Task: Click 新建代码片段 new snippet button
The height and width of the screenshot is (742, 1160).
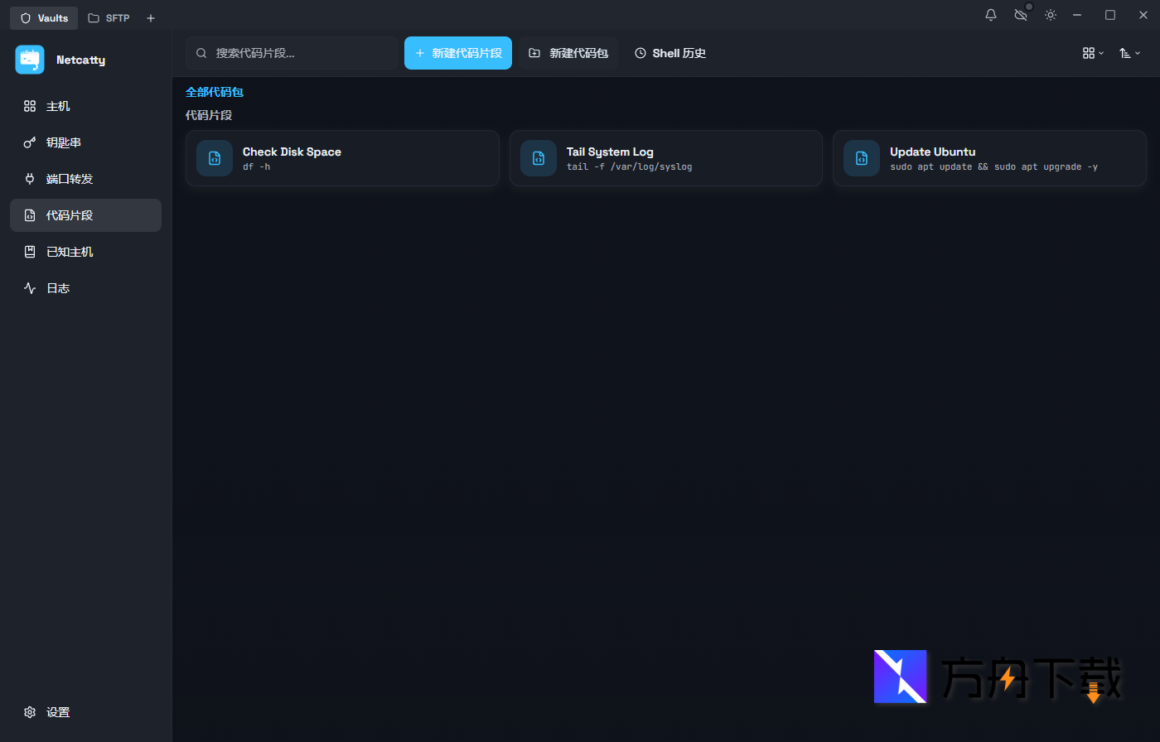Action: 457,53
